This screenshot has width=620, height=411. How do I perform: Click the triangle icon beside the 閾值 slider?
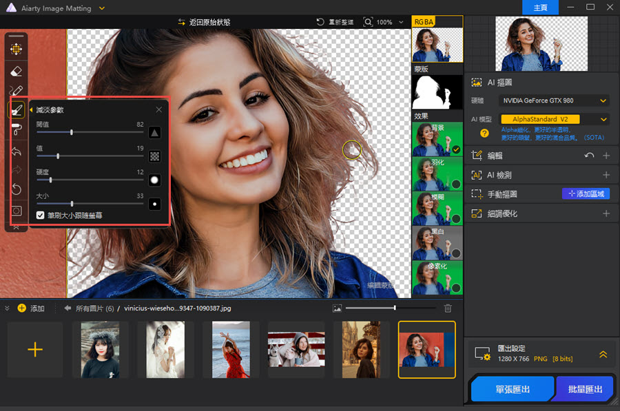click(x=154, y=132)
